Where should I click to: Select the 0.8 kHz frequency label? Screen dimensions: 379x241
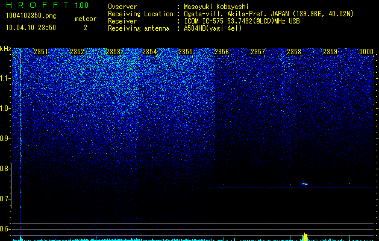click(x=5, y=169)
